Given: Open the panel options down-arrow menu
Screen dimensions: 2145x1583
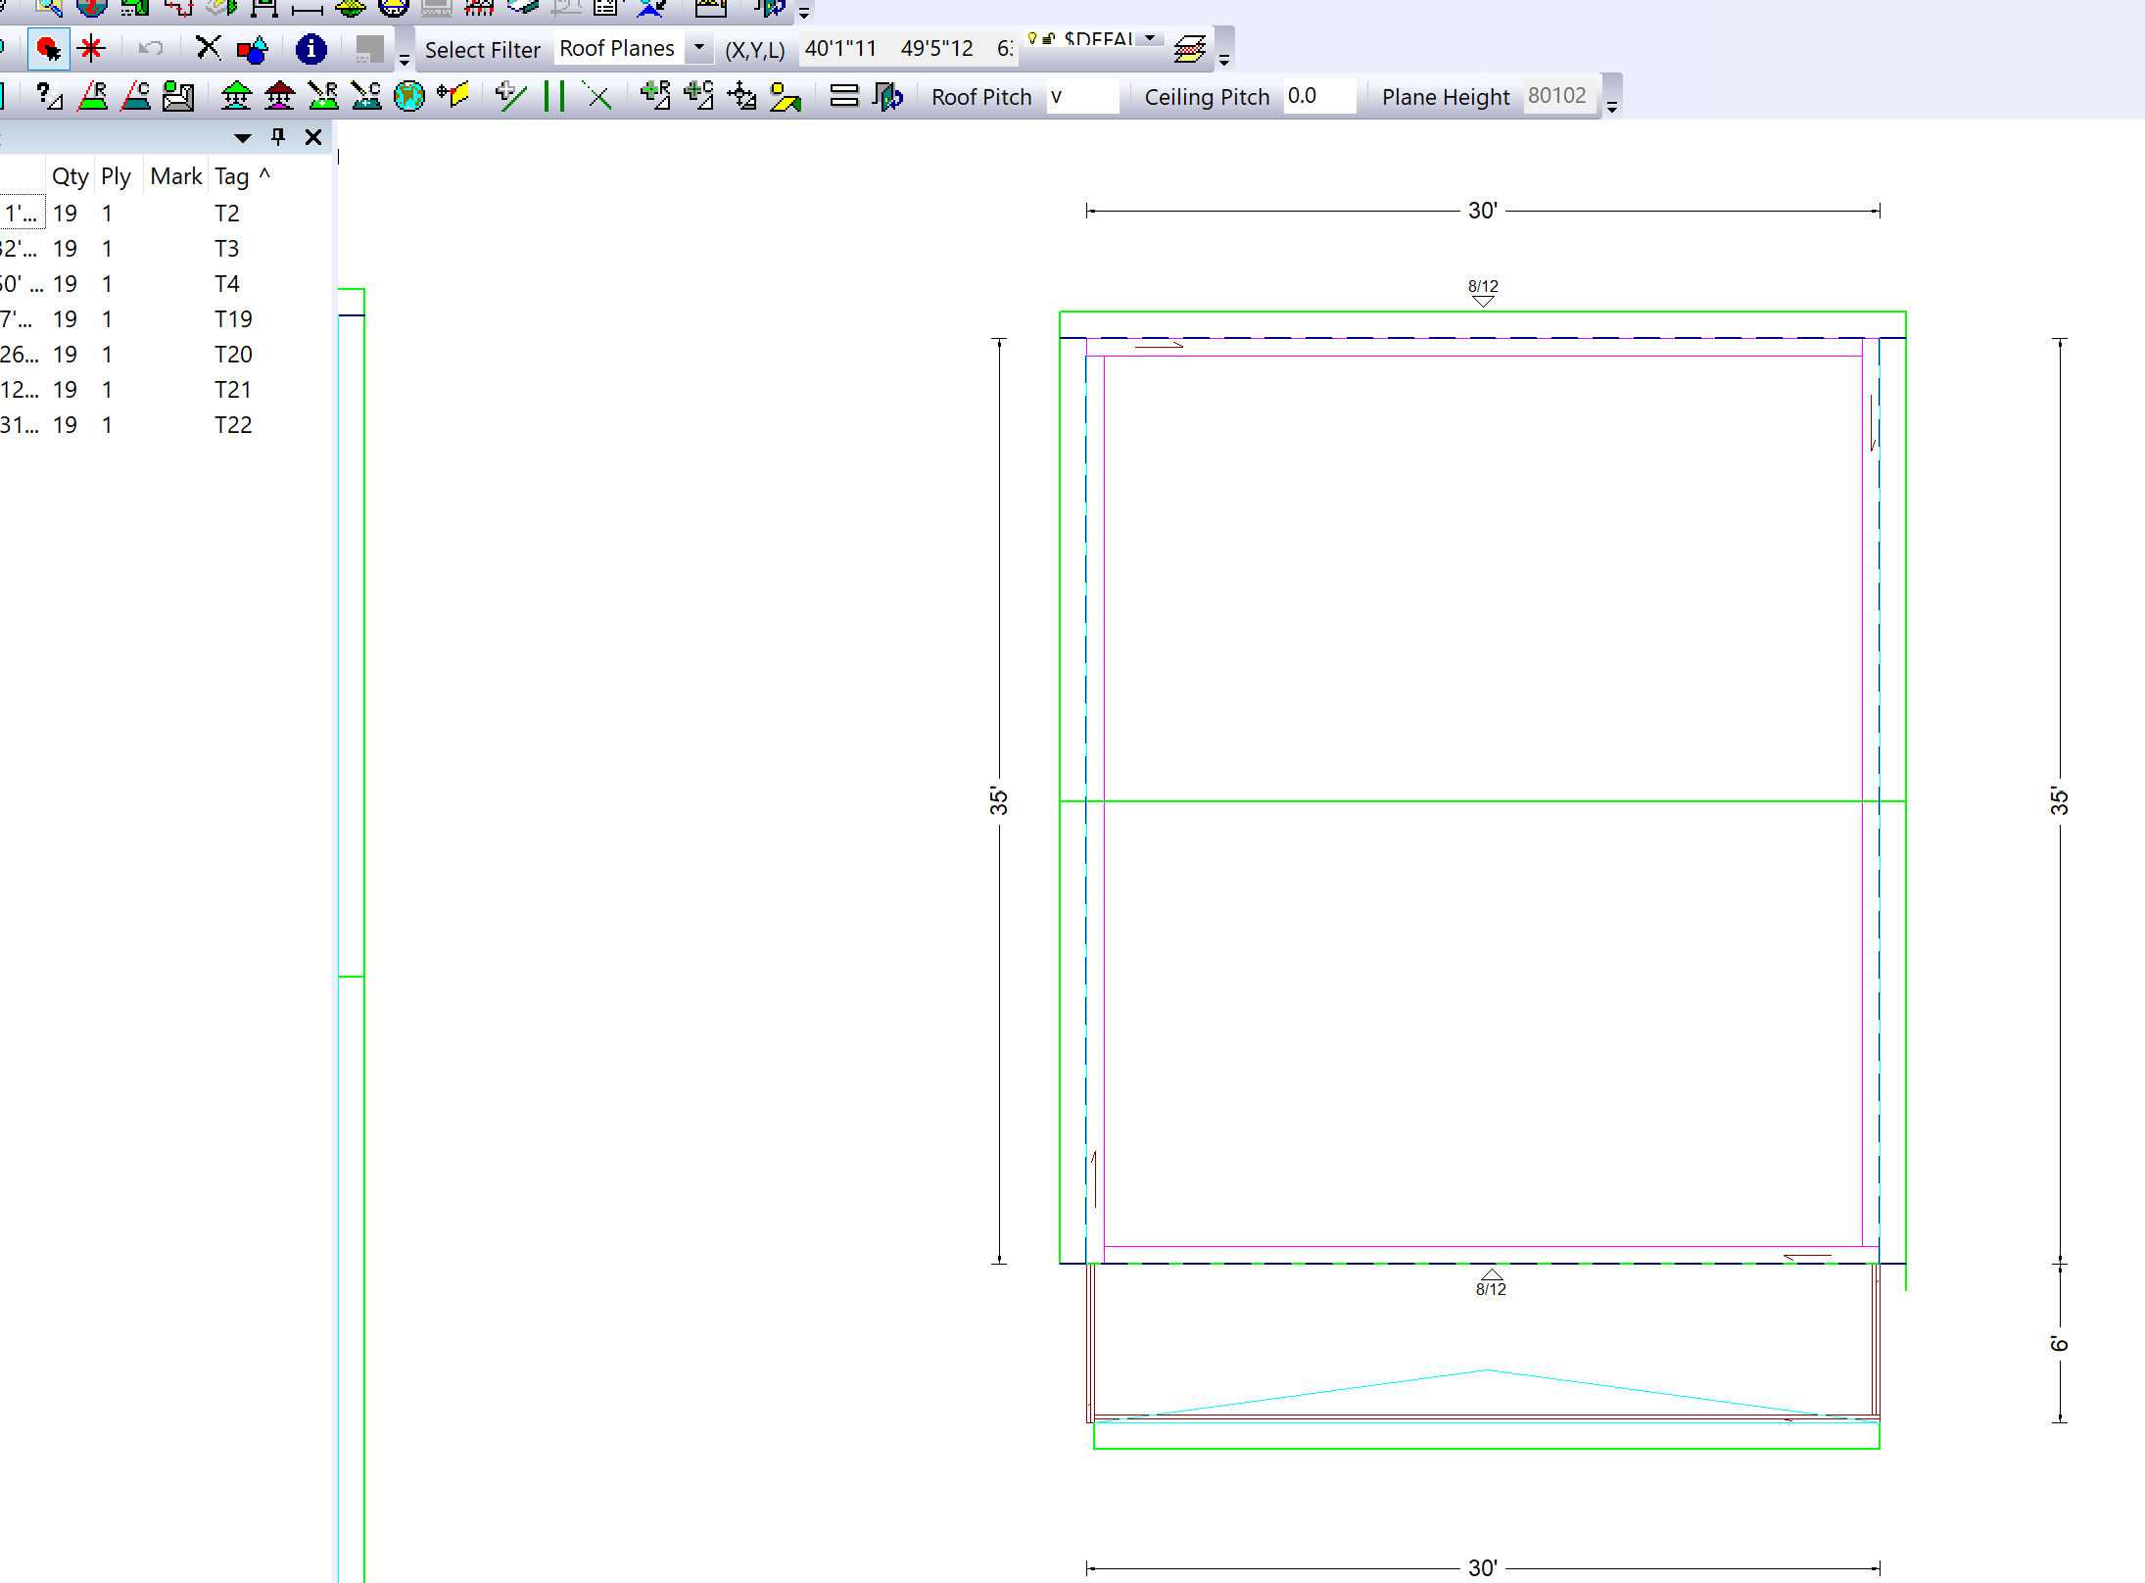Looking at the screenshot, I should click(243, 137).
